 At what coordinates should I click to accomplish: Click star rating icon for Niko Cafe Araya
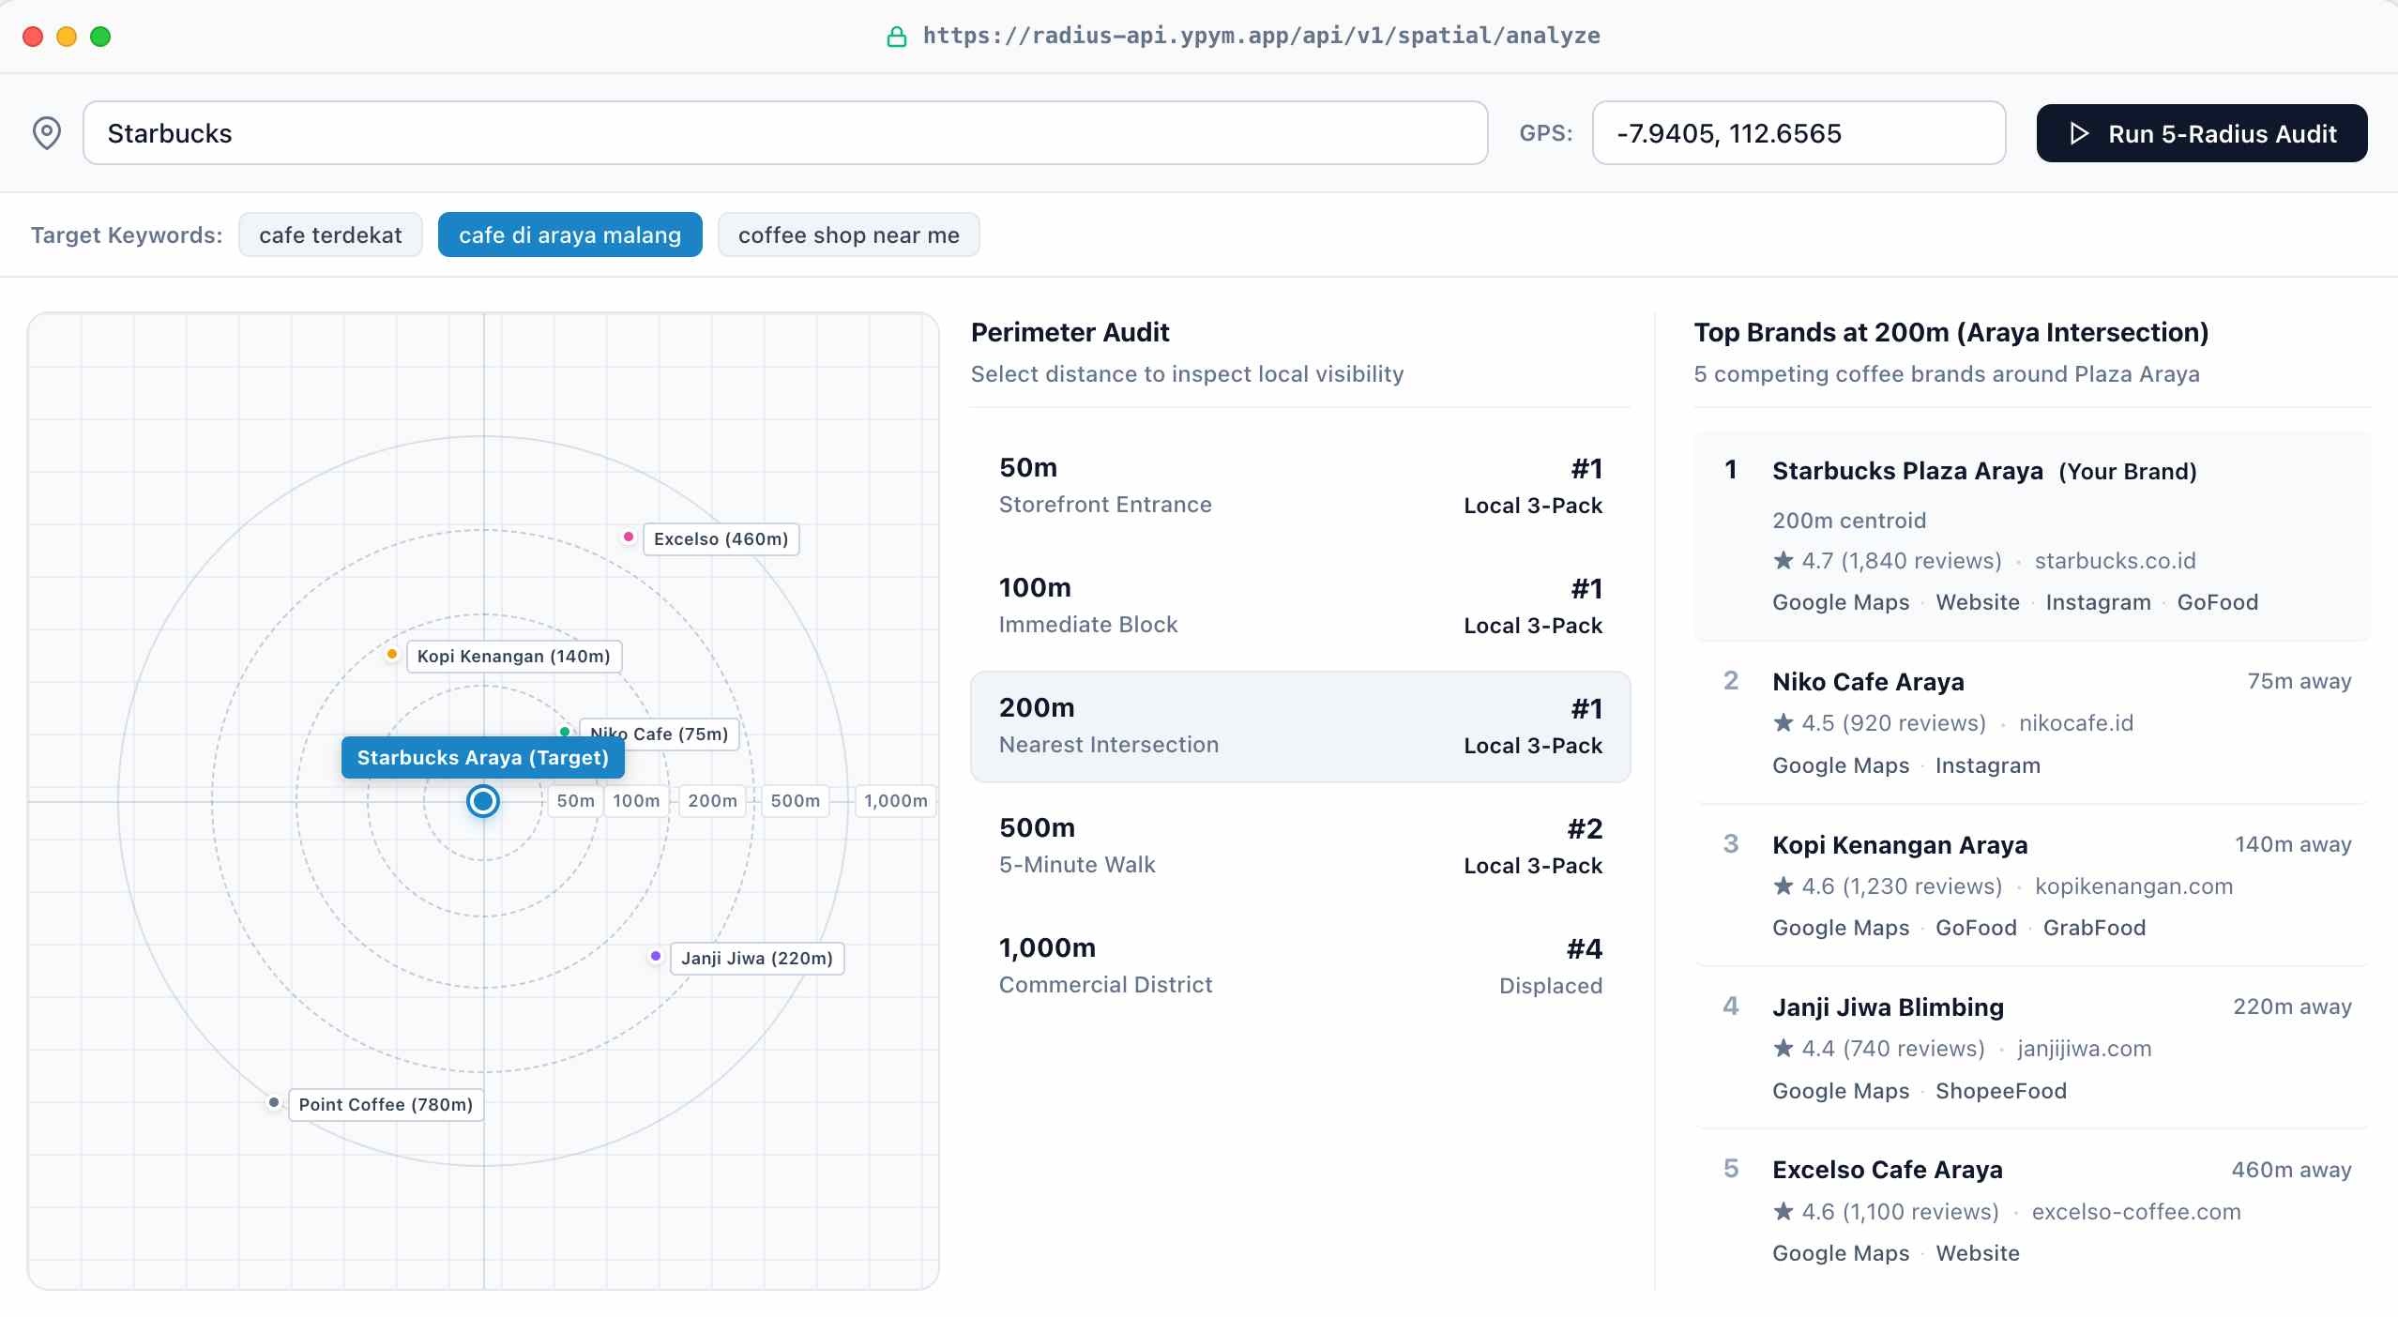pos(1783,722)
